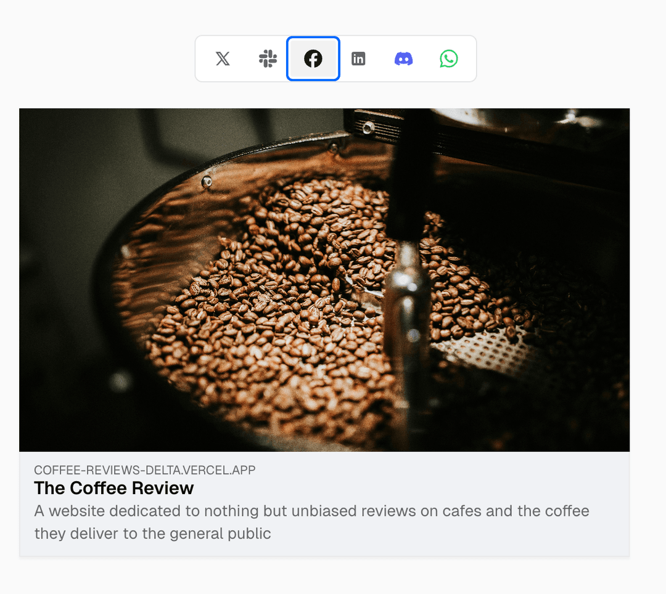Open the Discord preview icon
Image resolution: width=666 pixels, height=594 pixels.
[403, 59]
